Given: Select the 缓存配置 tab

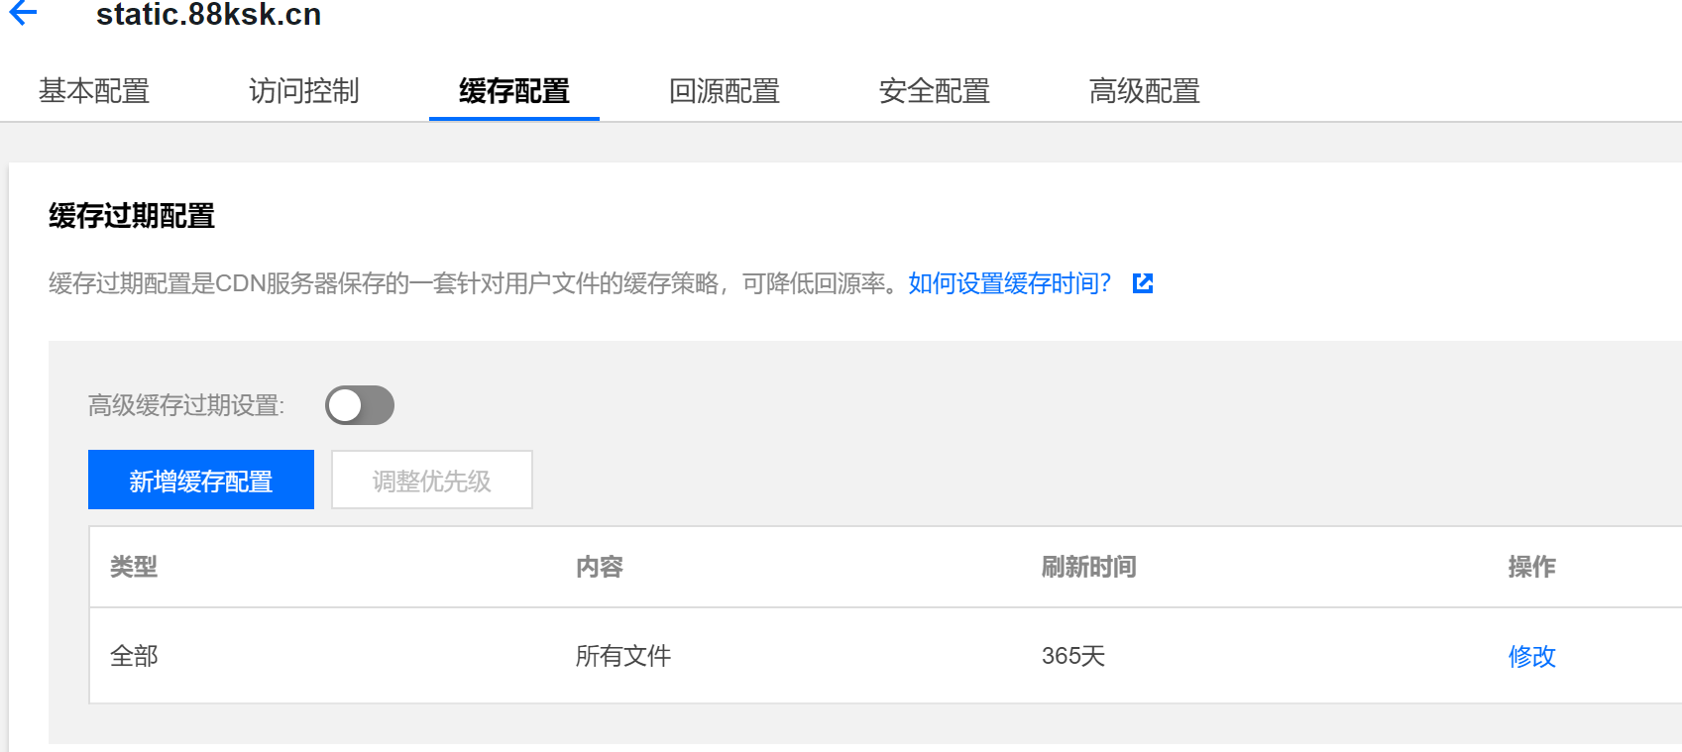Looking at the screenshot, I should point(514,91).
